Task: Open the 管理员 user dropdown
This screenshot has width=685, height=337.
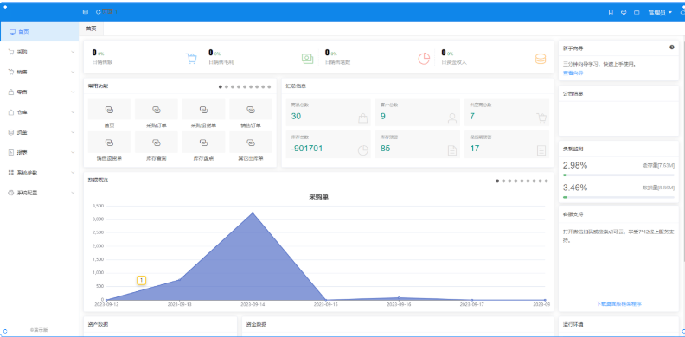Action: point(660,12)
